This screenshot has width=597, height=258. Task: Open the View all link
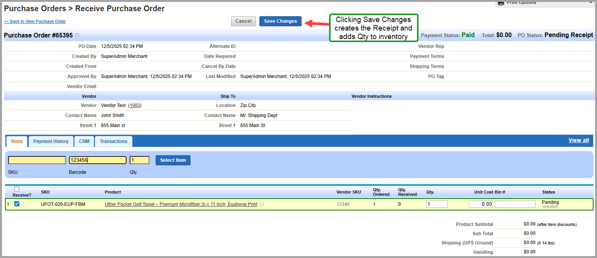pyautogui.click(x=578, y=140)
